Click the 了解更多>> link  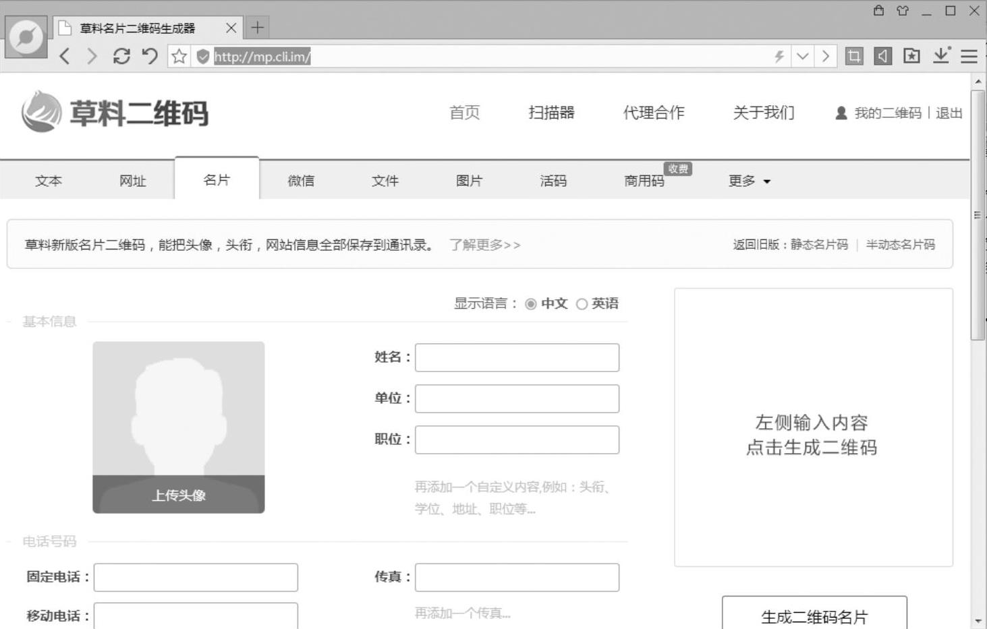[485, 245]
